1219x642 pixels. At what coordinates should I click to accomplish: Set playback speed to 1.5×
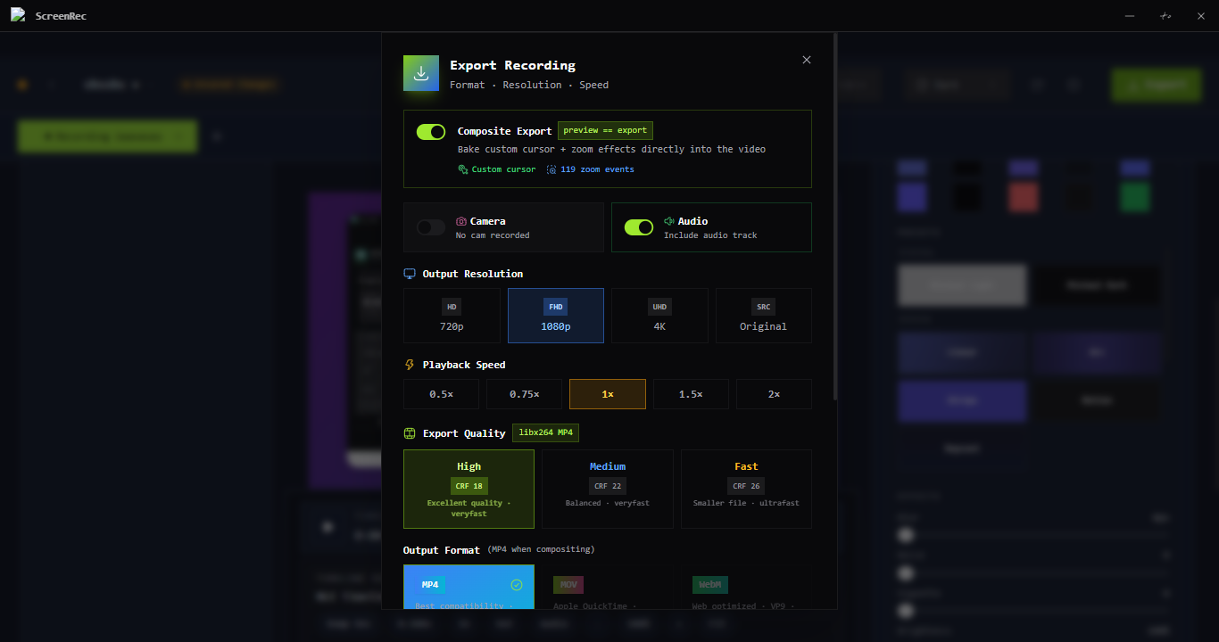(x=691, y=394)
